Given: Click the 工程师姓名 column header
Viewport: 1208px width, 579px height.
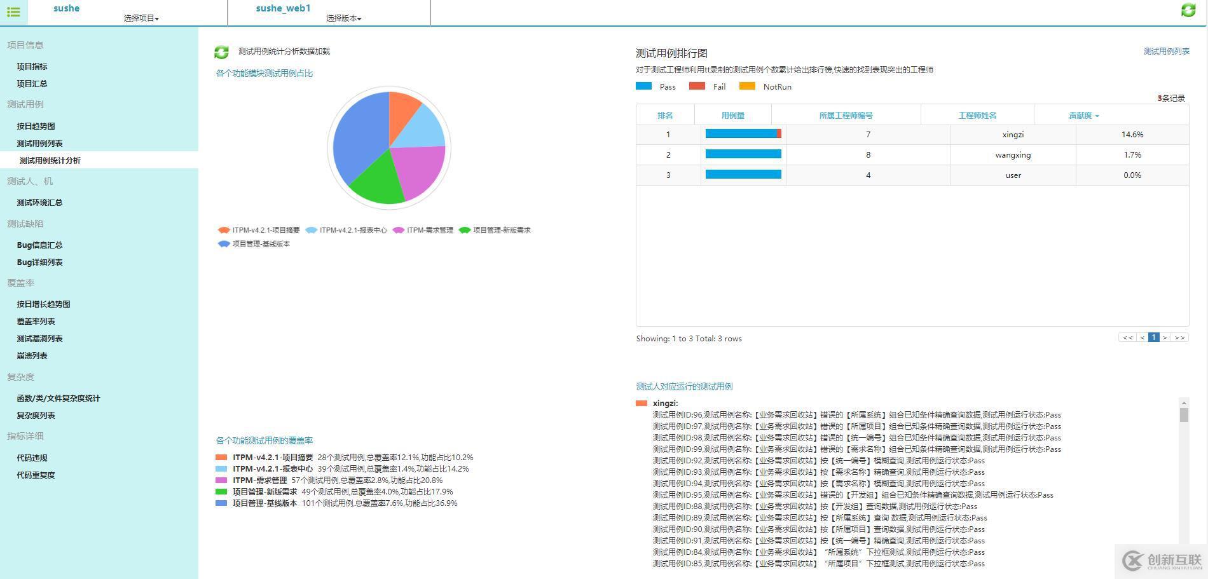Looking at the screenshot, I should coord(977,115).
